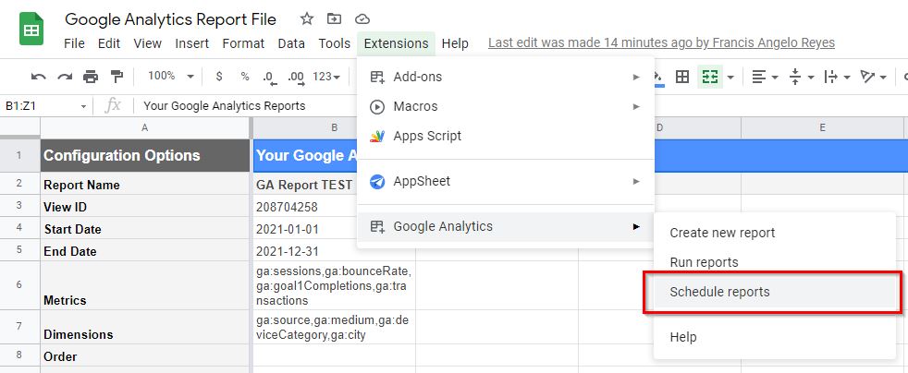The image size is (908, 373).
Task: Open the 123 number format dropdown
Action: 326,77
